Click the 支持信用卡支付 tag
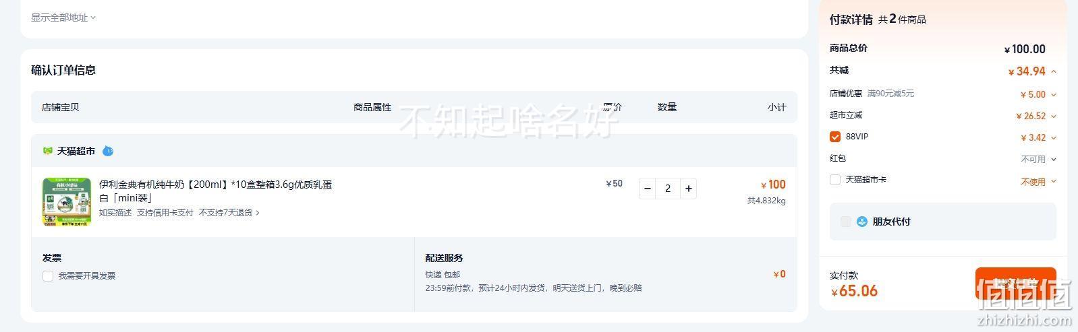The height and width of the screenshot is (332, 1078). tap(165, 213)
